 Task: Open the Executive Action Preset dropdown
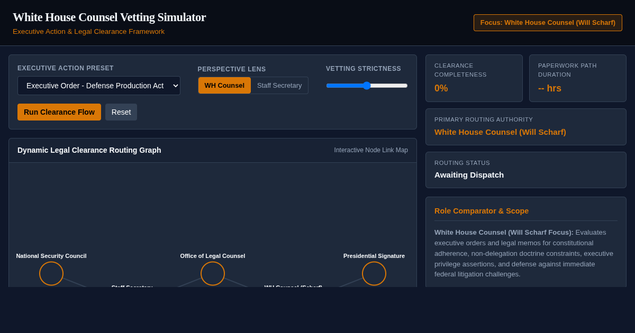tap(99, 86)
